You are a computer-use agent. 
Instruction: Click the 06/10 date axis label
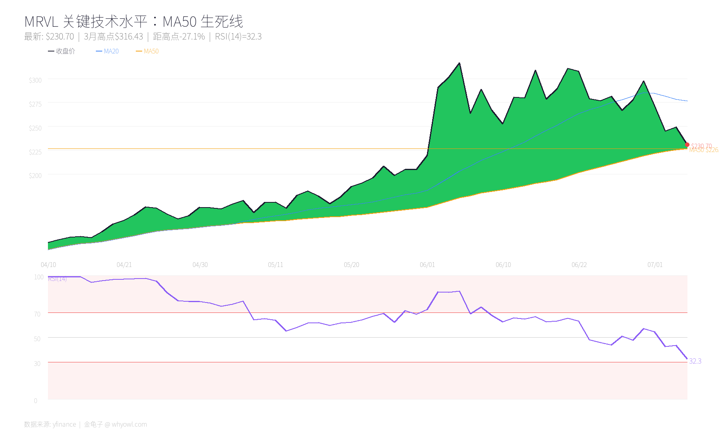(x=503, y=265)
